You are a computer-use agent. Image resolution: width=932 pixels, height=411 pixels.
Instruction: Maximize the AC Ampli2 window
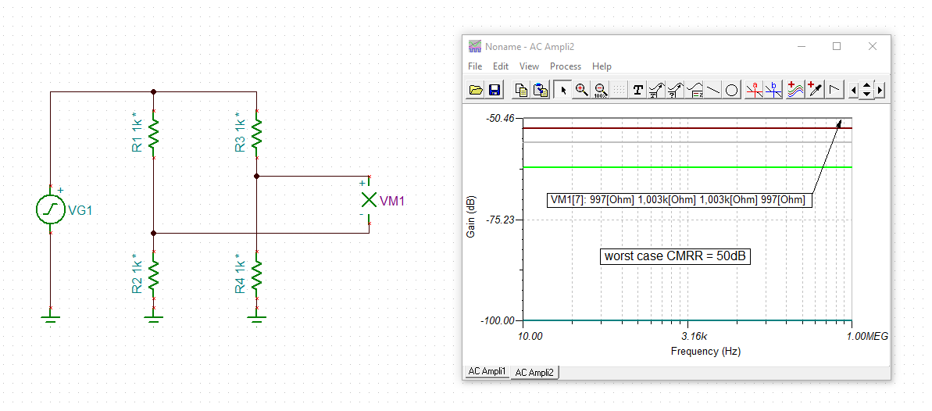[x=837, y=46]
